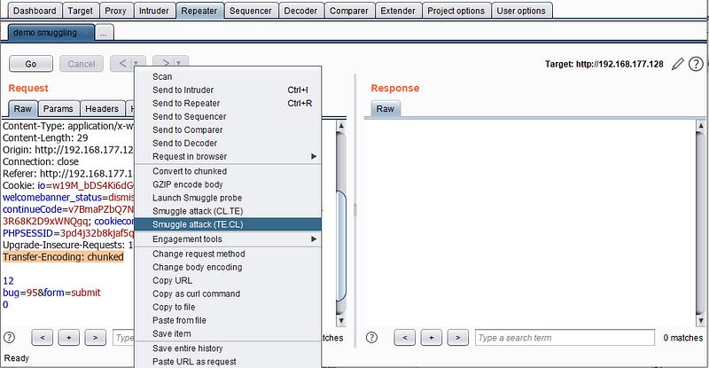
Task: Edit target with the pencil icon
Action: point(677,64)
